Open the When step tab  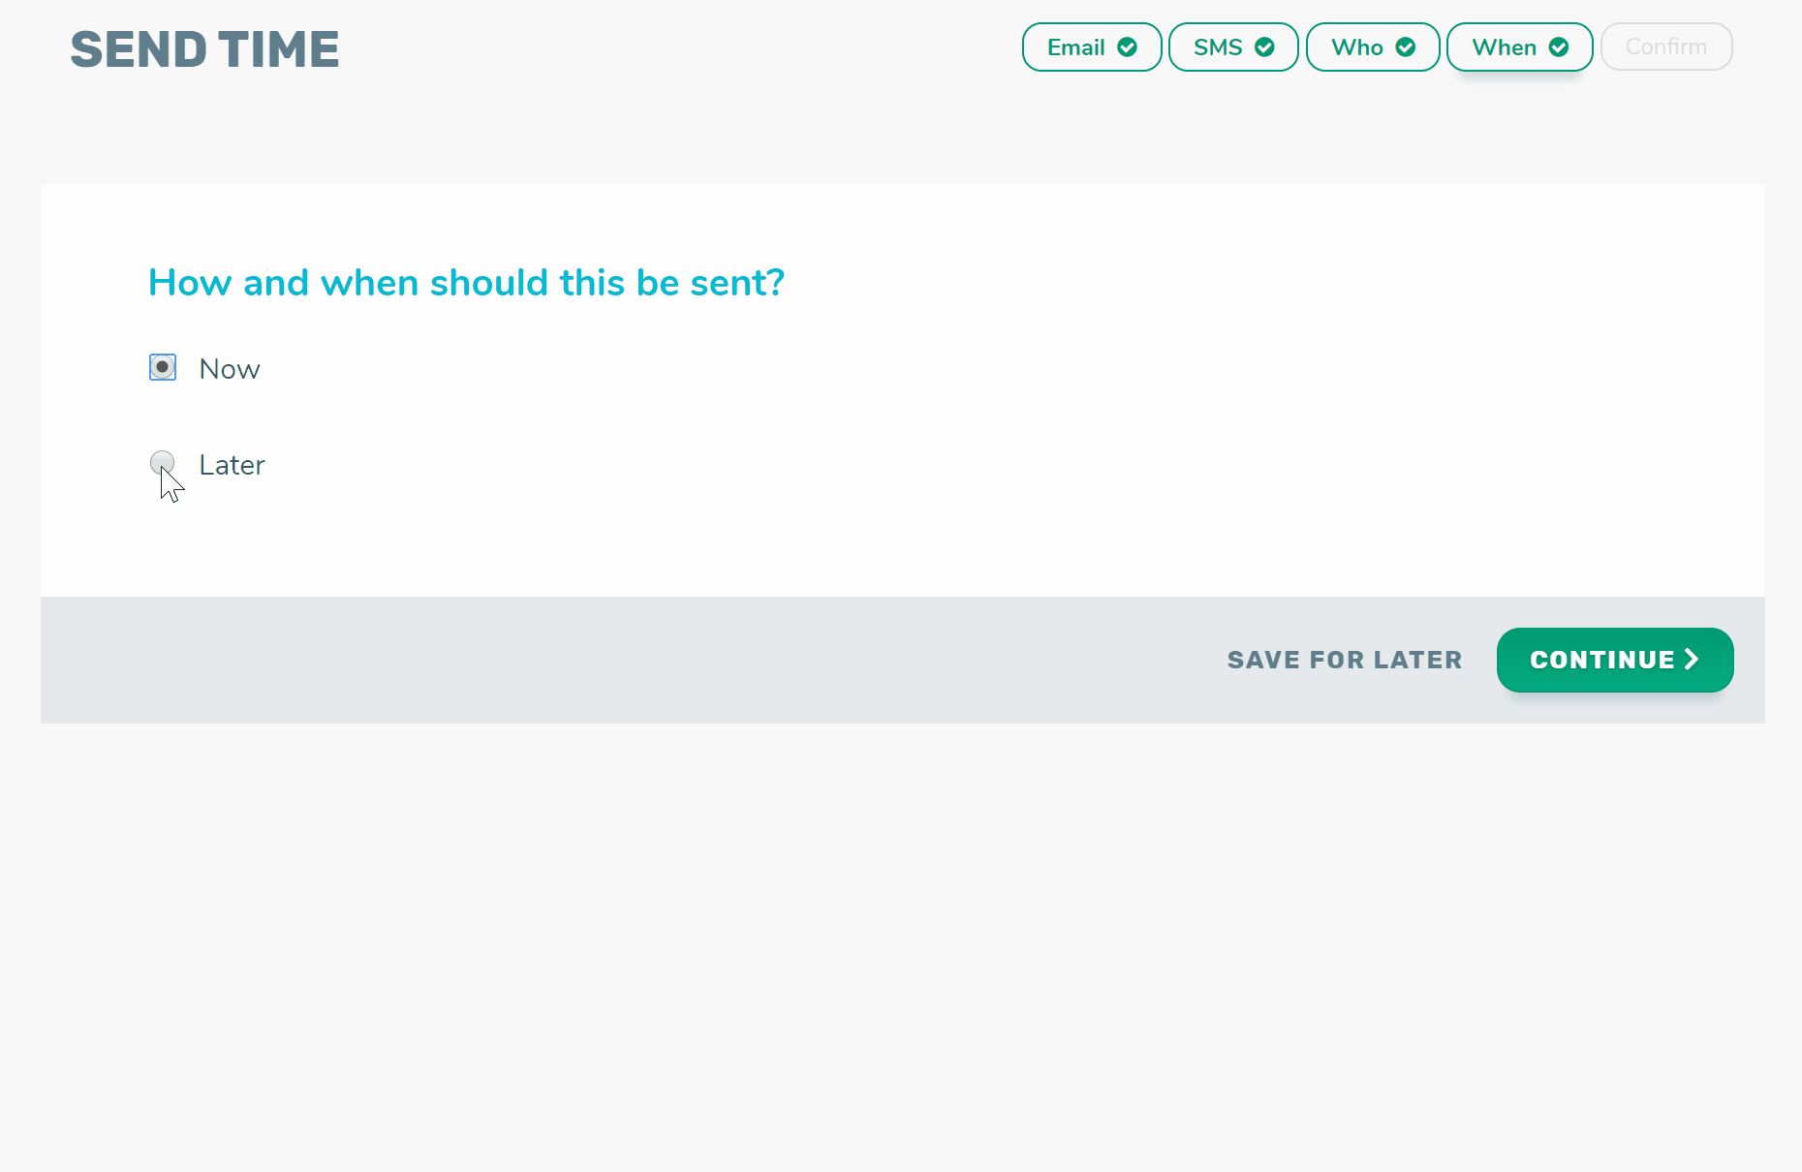coord(1520,47)
